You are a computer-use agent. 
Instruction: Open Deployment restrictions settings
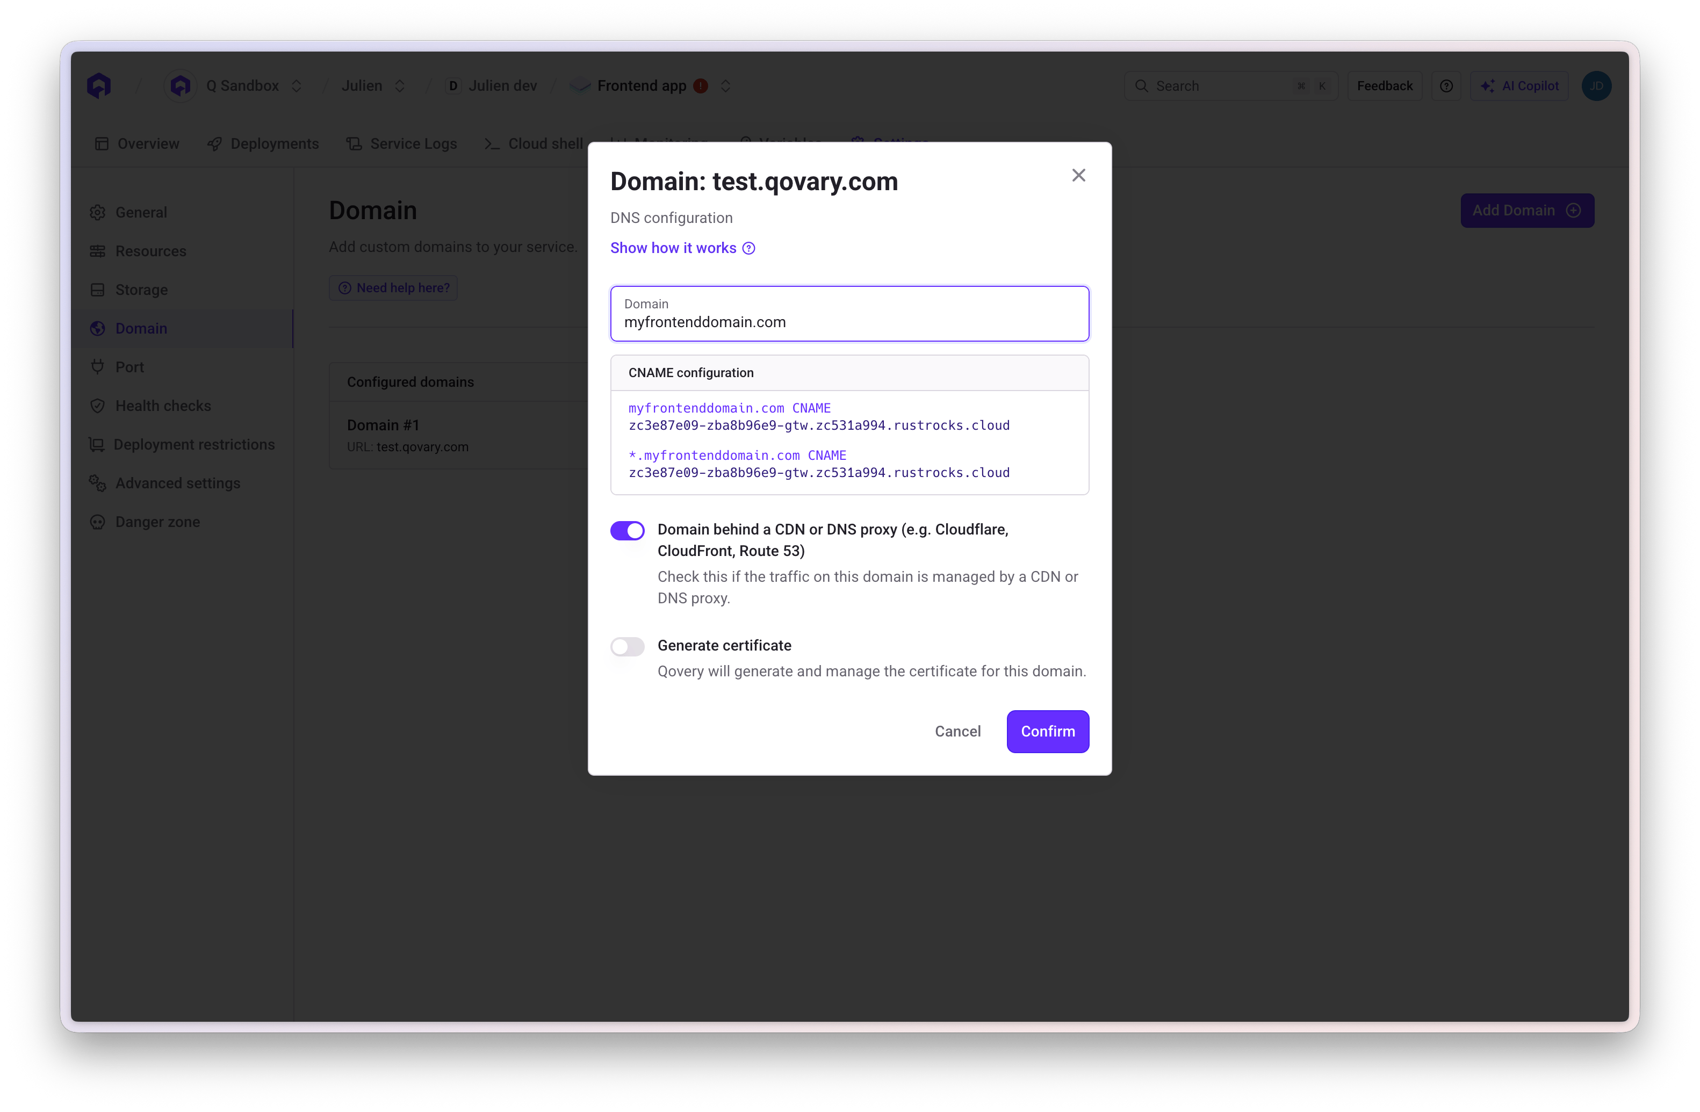click(182, 444)
